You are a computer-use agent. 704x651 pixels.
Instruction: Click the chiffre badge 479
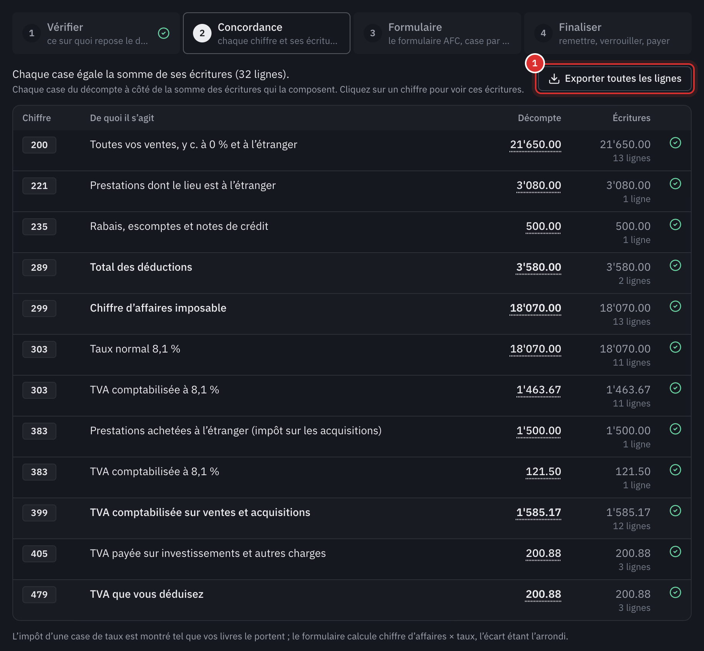point(39,595)
